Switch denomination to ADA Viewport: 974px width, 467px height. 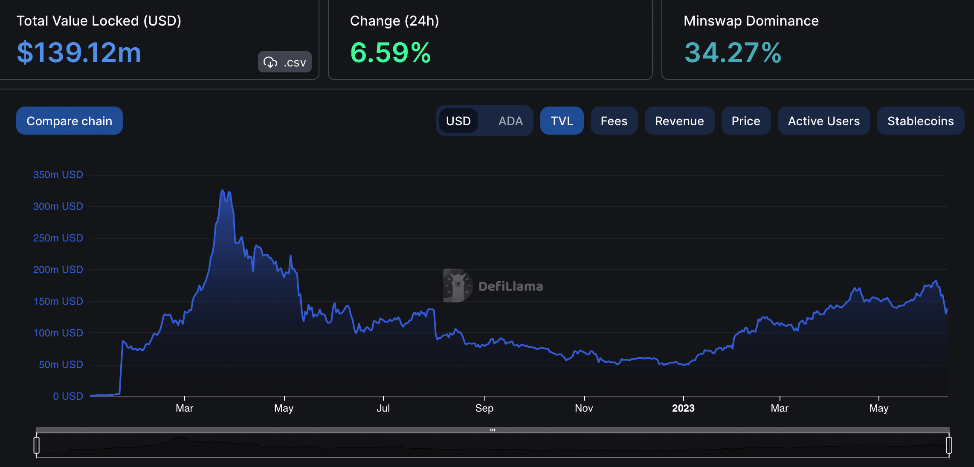510,121
